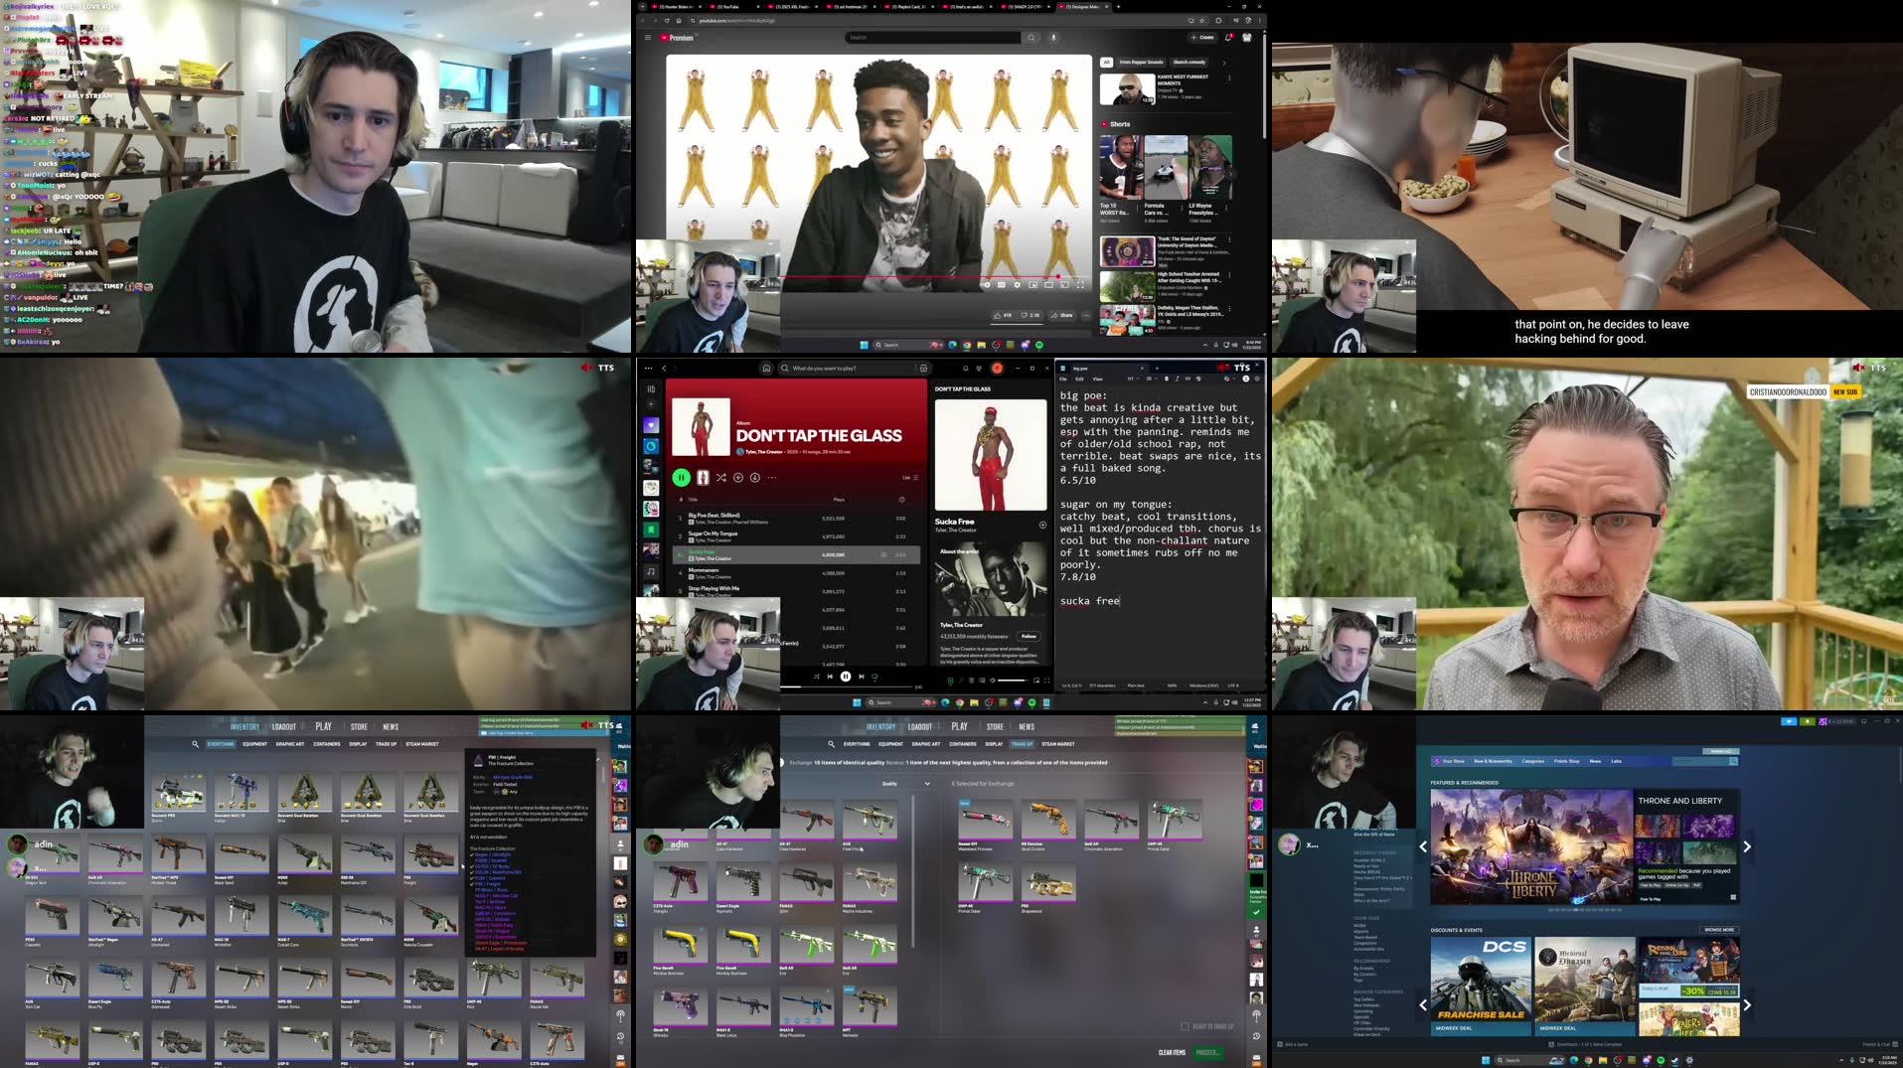Add Don't Tap The Glass album to library
Viewport: 1903px width, 1068px height.
738,478
